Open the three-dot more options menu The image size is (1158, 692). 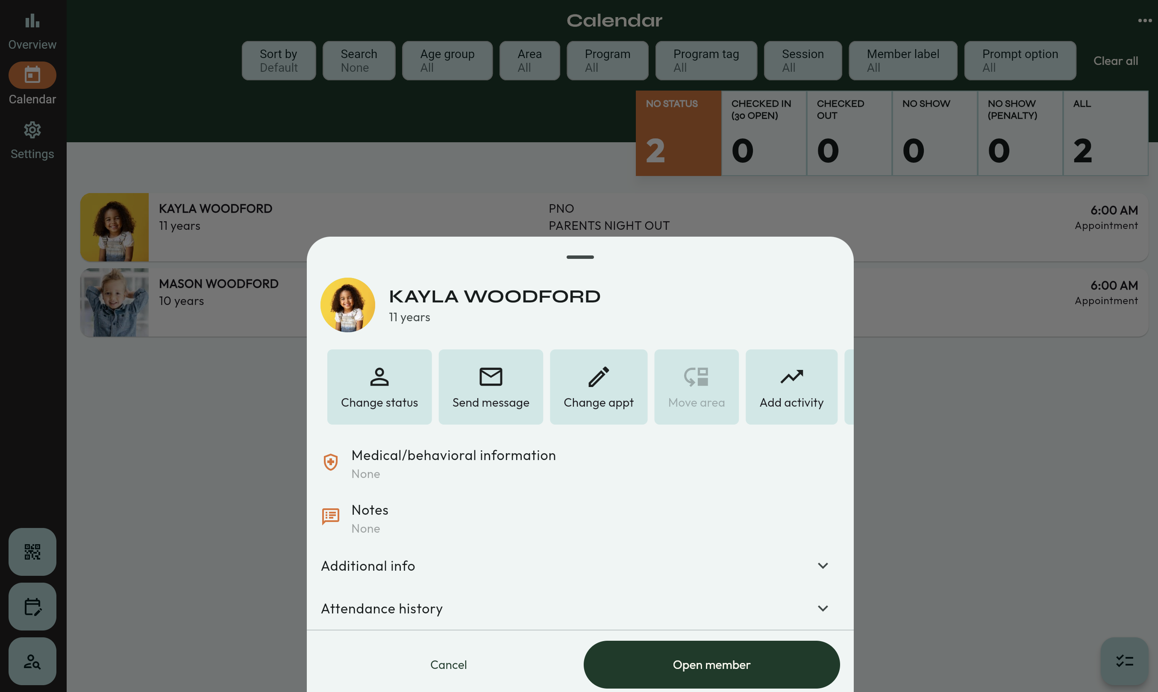tap(1144, 21)
